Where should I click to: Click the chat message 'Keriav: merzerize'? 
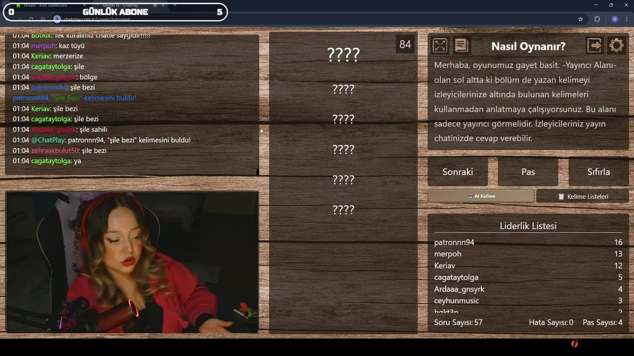click(x=48, y=56)
